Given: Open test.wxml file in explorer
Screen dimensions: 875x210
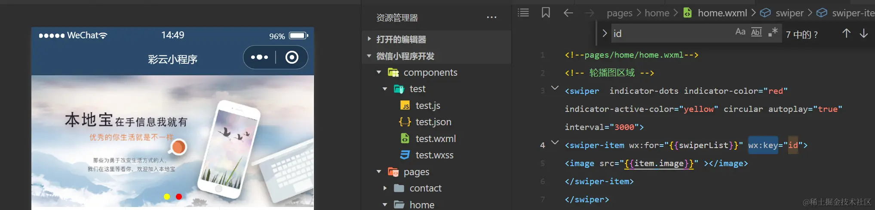Looking at the screenshot, I should coord(435,139).
